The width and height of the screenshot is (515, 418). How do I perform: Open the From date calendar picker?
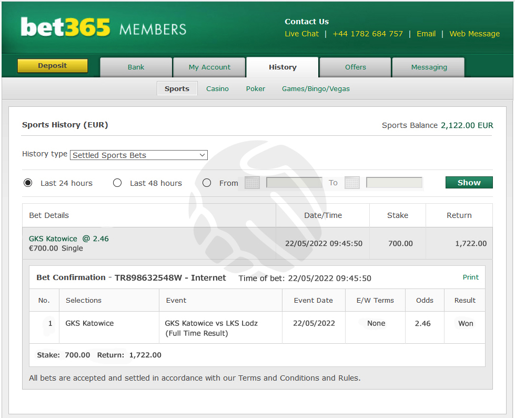253,183
